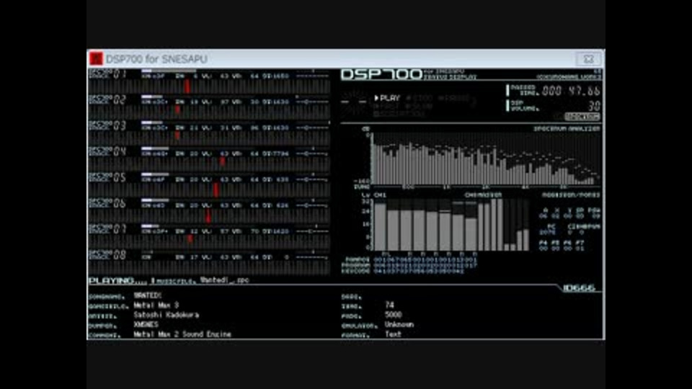The width and height of the screenshot is (692, 389).
Task: Select the channel 05 label
Action: tap(108, 177)
